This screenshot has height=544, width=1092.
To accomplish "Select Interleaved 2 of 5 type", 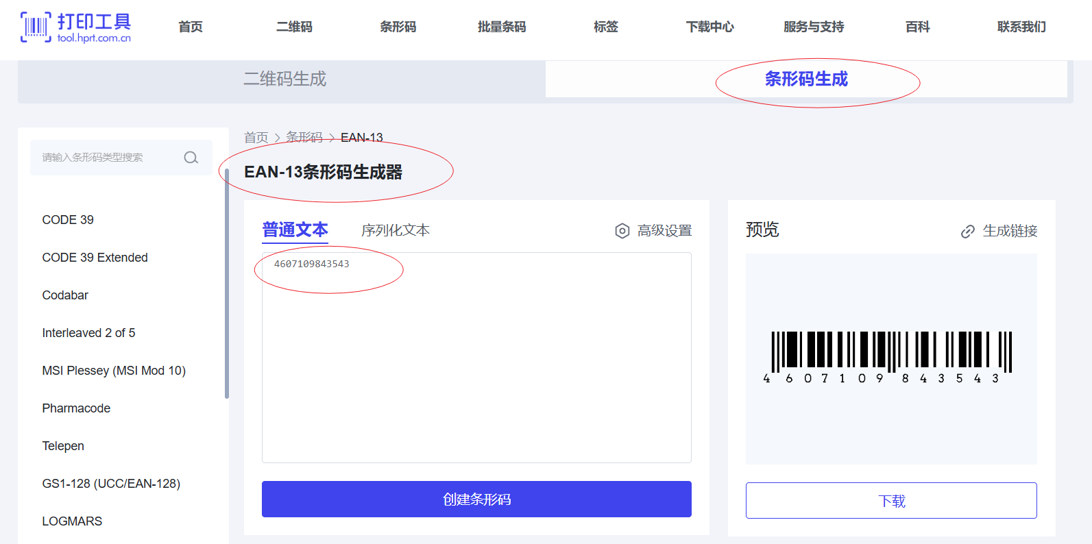I will pyautogui.click(x=89, y=333).
